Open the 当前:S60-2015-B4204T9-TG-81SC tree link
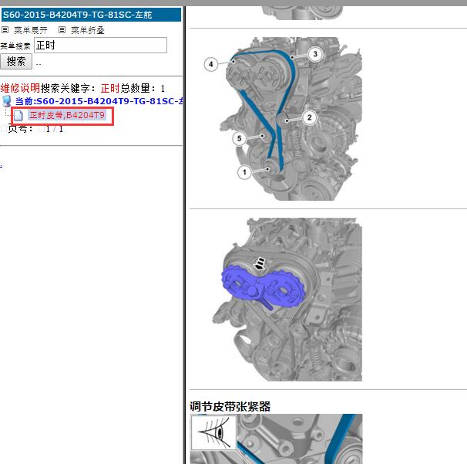The width and height of the screenshot is (467, 464). click(x=99, y=101)
